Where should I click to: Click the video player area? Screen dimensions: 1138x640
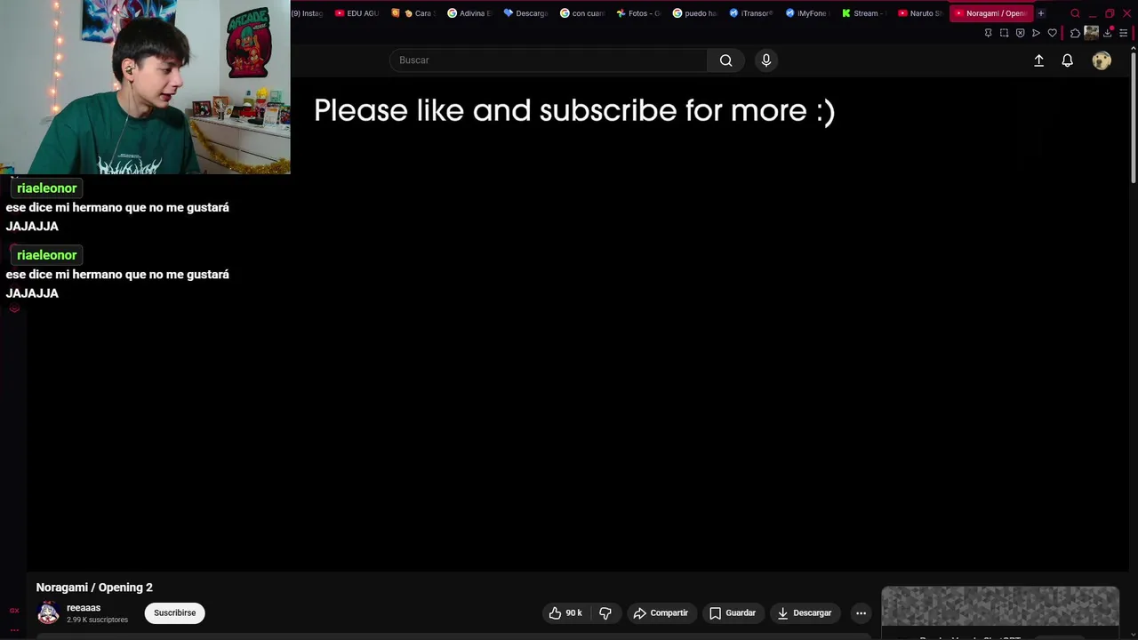pyautogui.click(x=576, y=324)
